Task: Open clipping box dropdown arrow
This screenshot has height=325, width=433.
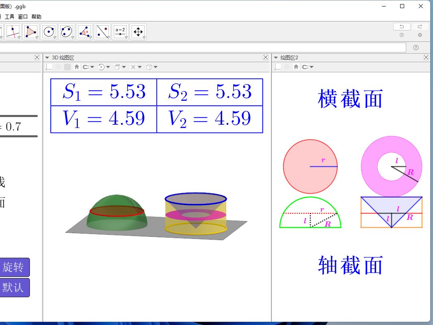Action: click(140, 67)
